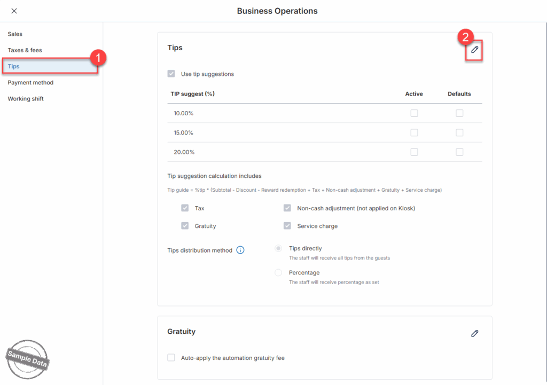The width and height of the screenshot is (547, 385).
Task: Go to Taxes & fees settings
Action: click(x=25, y=50)
